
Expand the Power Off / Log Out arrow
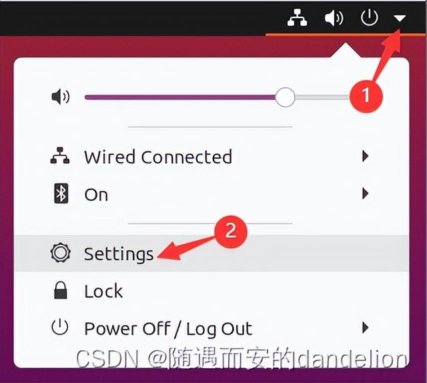pos(365,328)
